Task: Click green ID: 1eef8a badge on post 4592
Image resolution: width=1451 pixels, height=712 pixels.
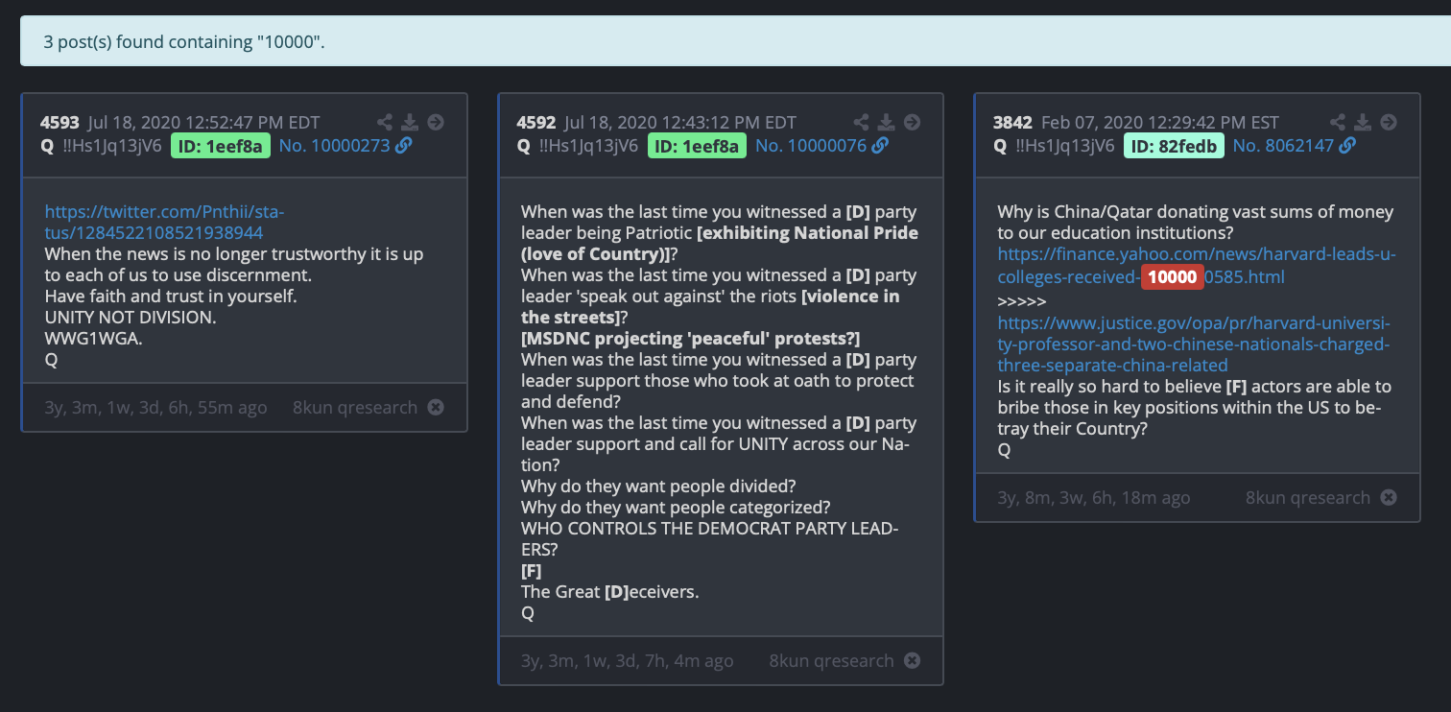Action: (x=698, y=146)
